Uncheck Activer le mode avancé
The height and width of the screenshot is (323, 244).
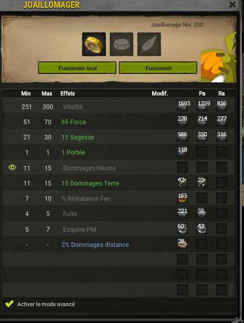point(9,304)
